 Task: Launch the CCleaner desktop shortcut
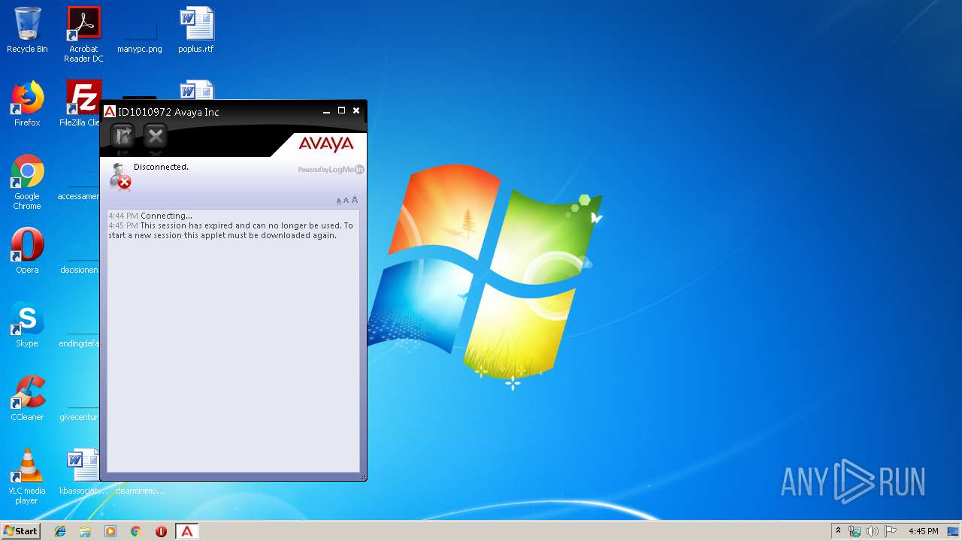(x=27, y=398)
